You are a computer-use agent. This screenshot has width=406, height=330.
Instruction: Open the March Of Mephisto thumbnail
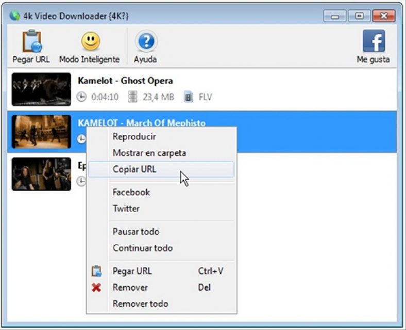[x=41, y=132]
